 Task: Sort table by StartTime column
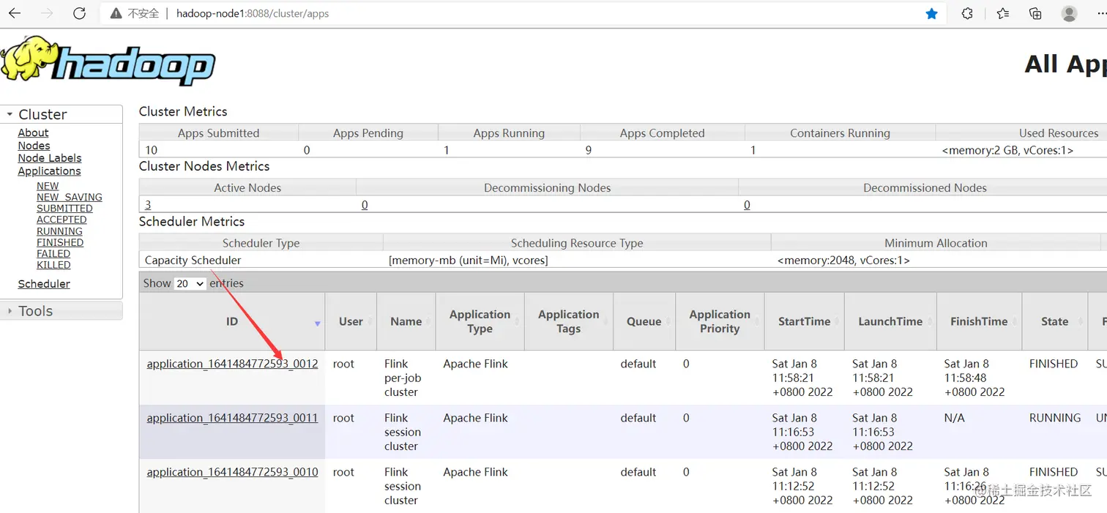804,321
